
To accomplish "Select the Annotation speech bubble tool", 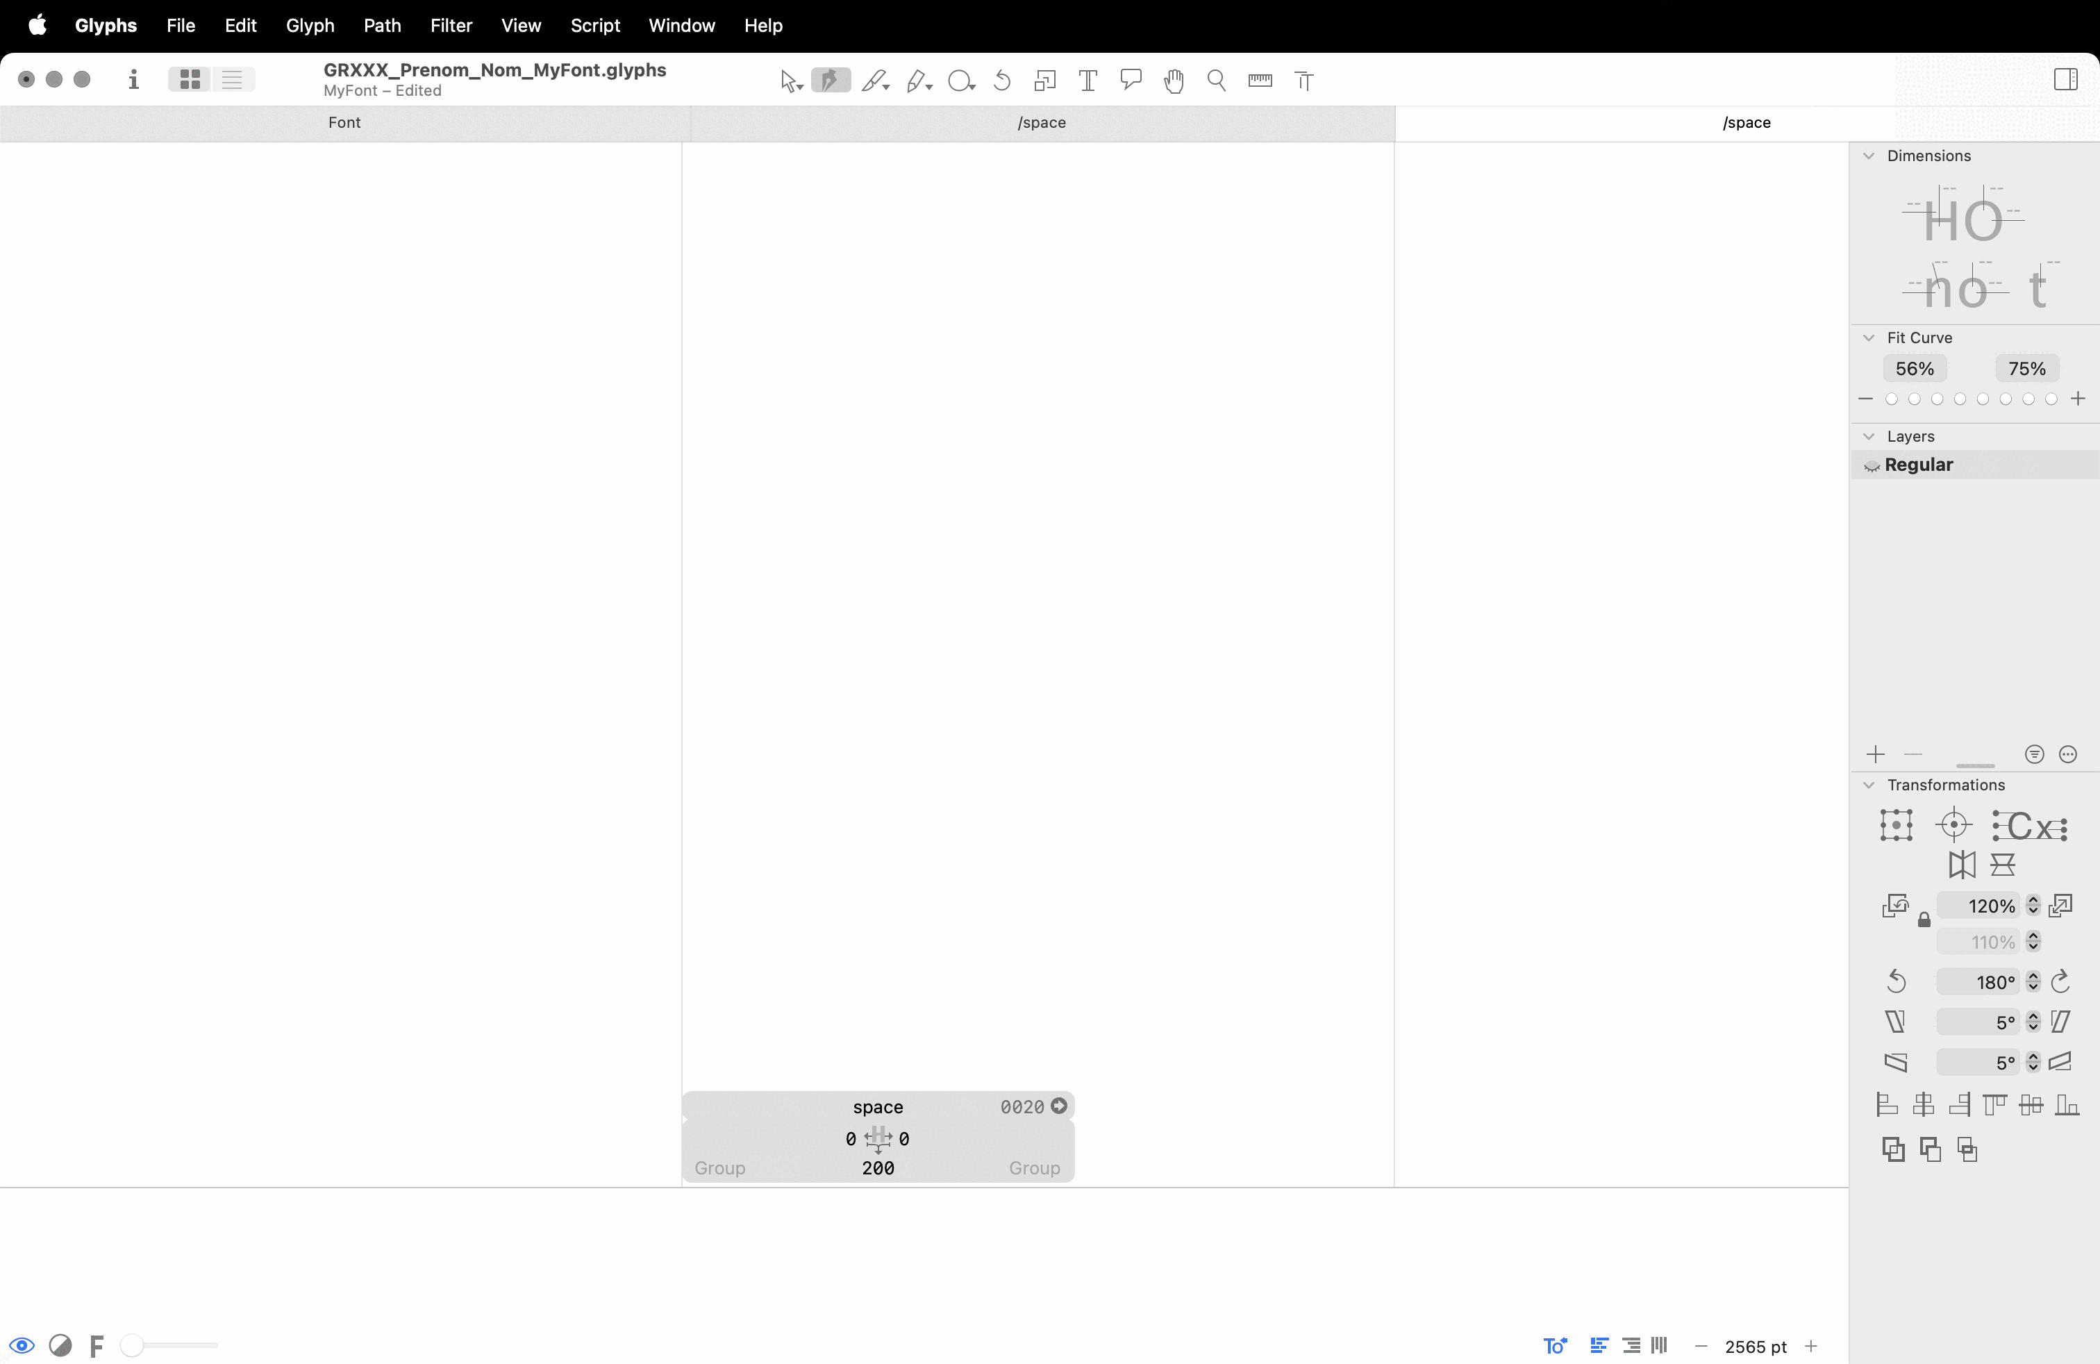I will point(1131,81).
